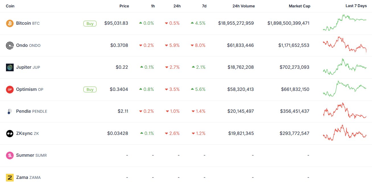The image size is (372, 186).
Task: Sort by the Market Cap header
Action: (x=299, y=6)
